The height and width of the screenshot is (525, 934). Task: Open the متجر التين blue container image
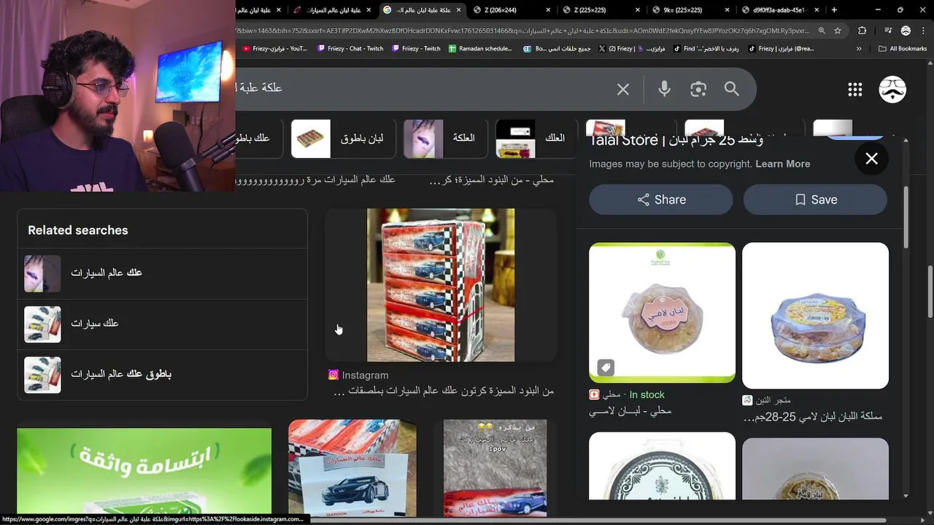point(815,316)
